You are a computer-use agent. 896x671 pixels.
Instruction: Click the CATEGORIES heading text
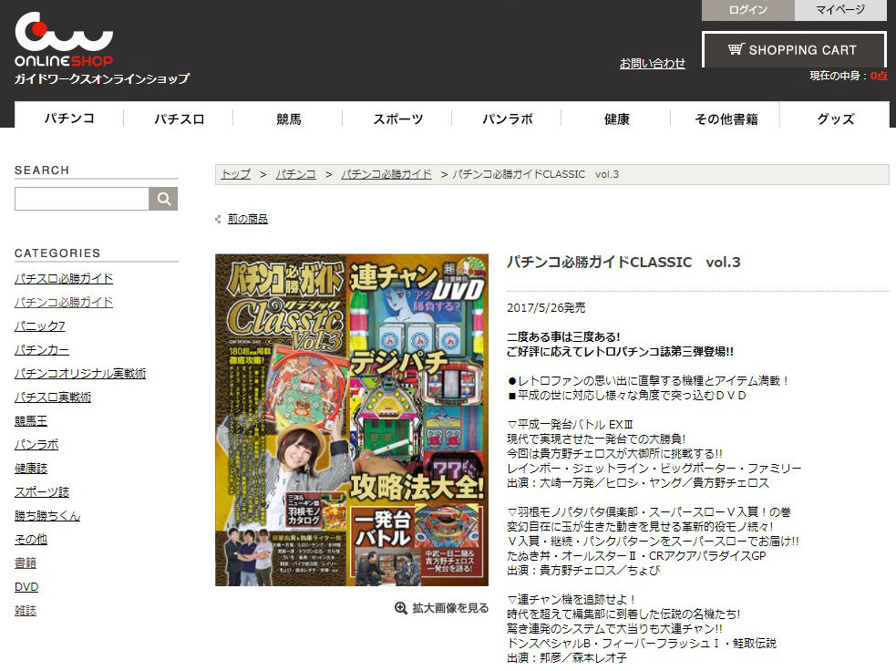(57, 253)
